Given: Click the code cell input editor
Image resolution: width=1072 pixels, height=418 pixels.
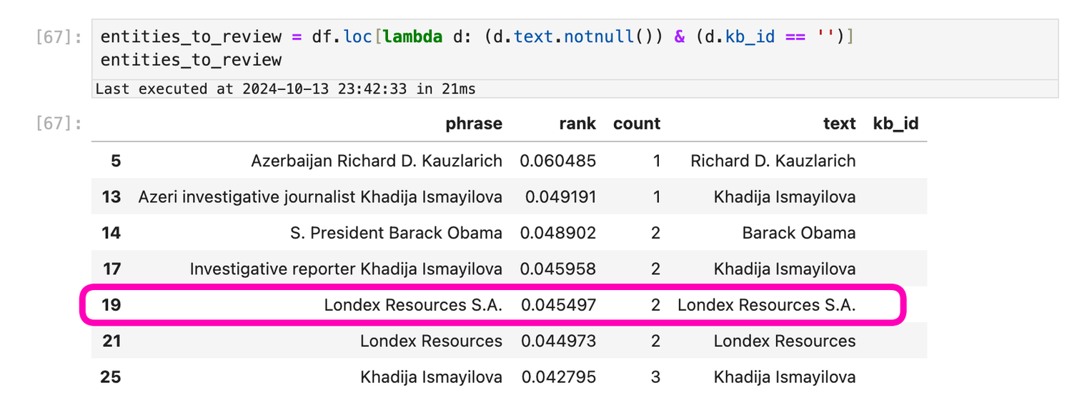Looking at the screenshot, I should pos(575,49).
